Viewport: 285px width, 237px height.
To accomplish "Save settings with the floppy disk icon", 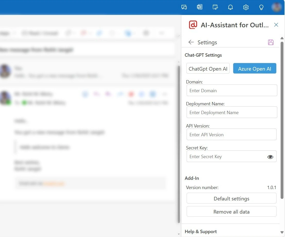I will [271, 42].
